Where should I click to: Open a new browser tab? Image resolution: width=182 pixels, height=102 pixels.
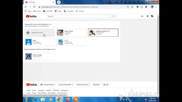click(59, 2)
